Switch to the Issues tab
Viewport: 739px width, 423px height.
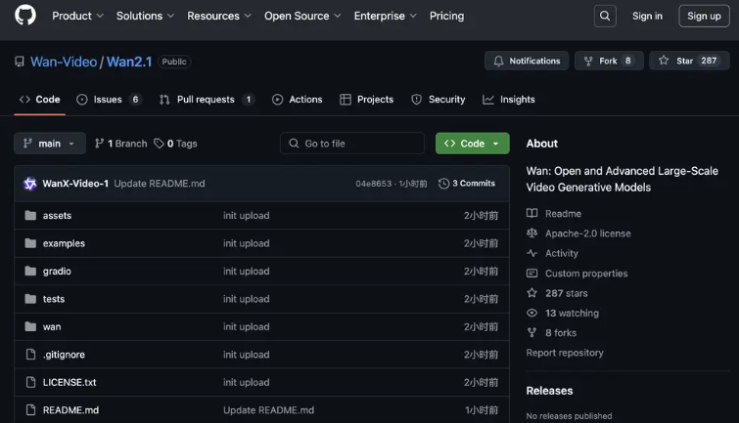coord(108,100)
